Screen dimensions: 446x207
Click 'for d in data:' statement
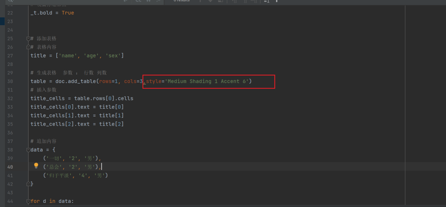tap(52, 201)
